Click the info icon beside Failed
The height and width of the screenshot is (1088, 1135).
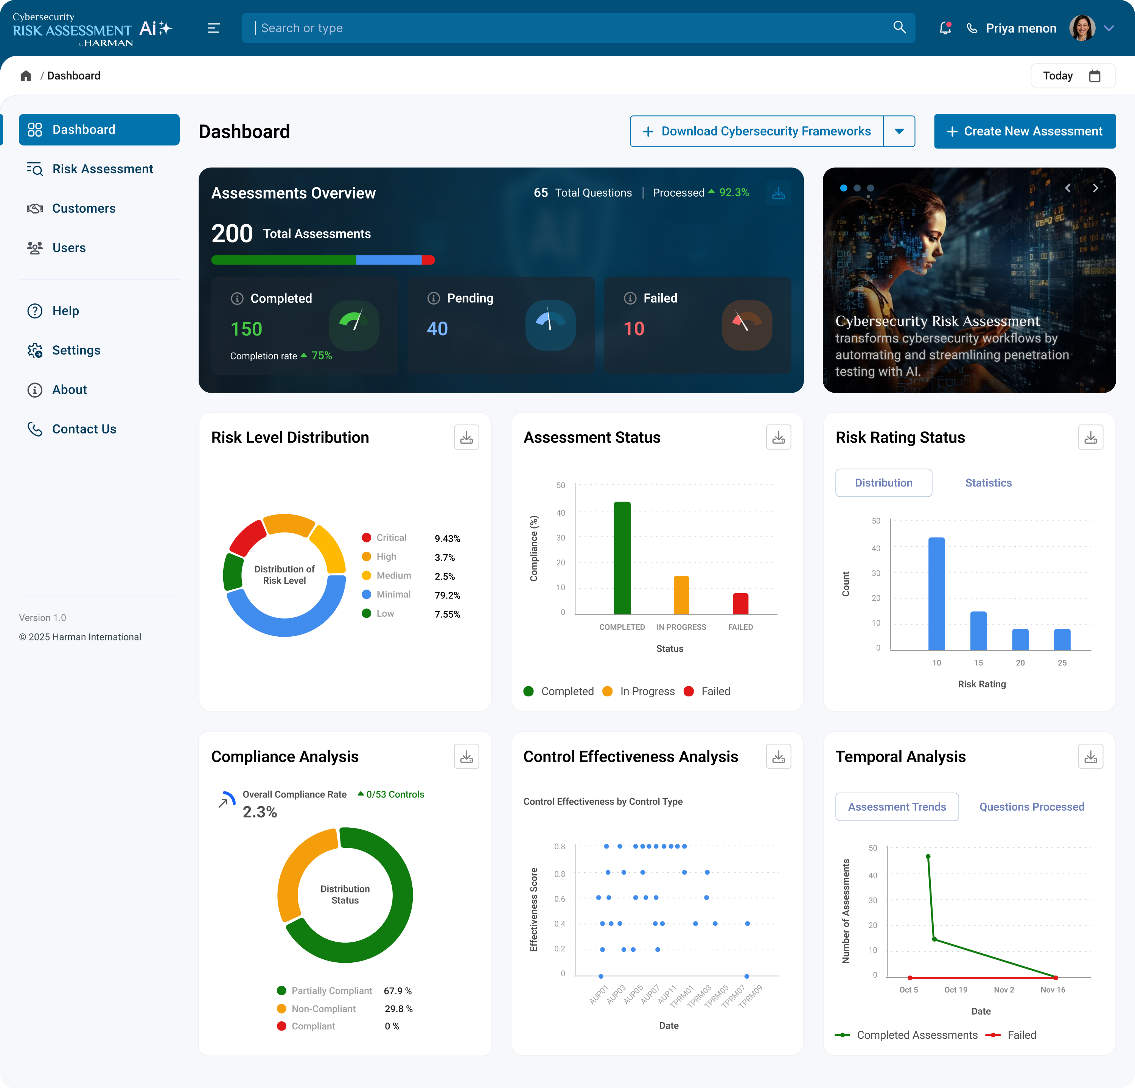630,298
